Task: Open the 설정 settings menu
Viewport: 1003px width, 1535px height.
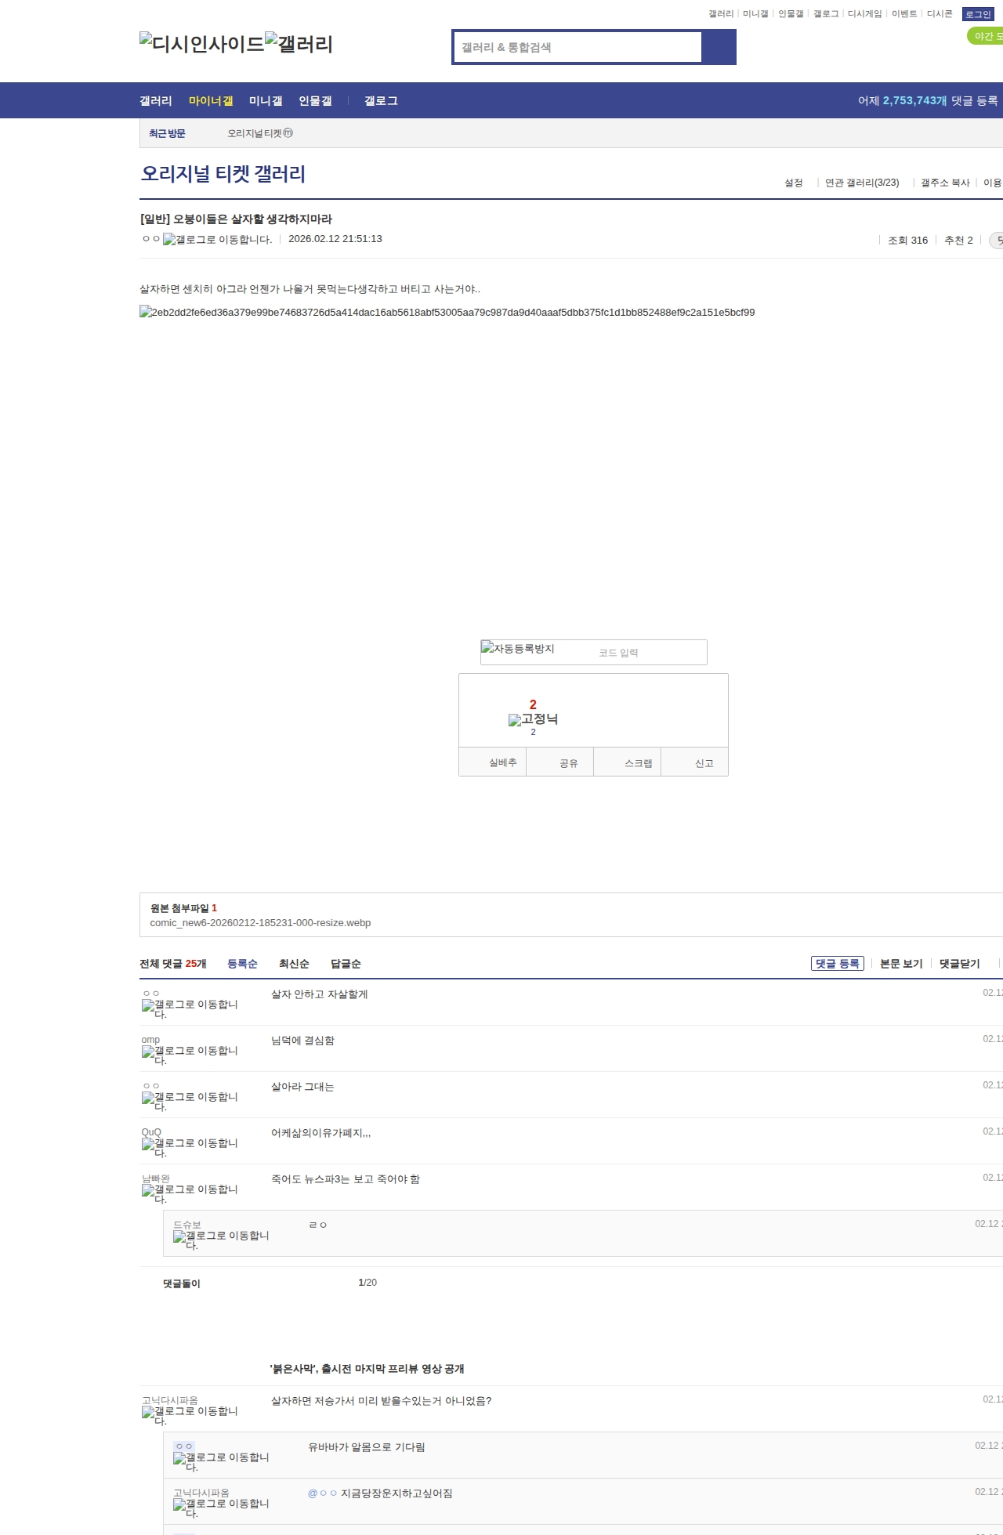Action: click(794, 183)
